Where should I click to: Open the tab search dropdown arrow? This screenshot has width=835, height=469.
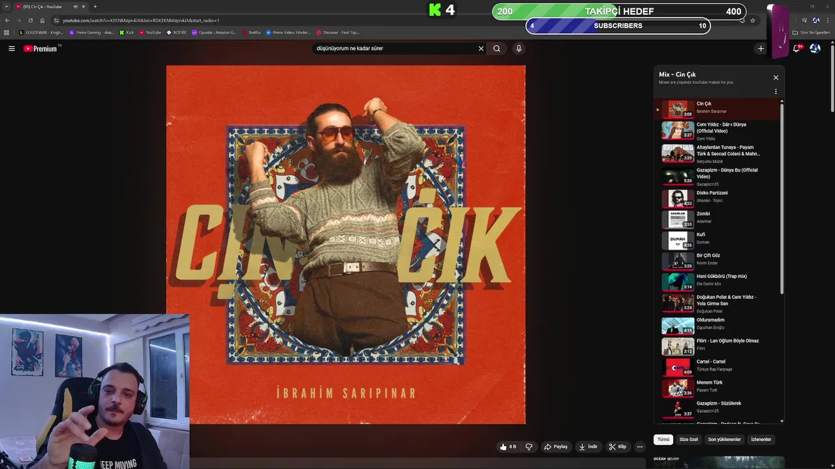(x=7, y=7)
